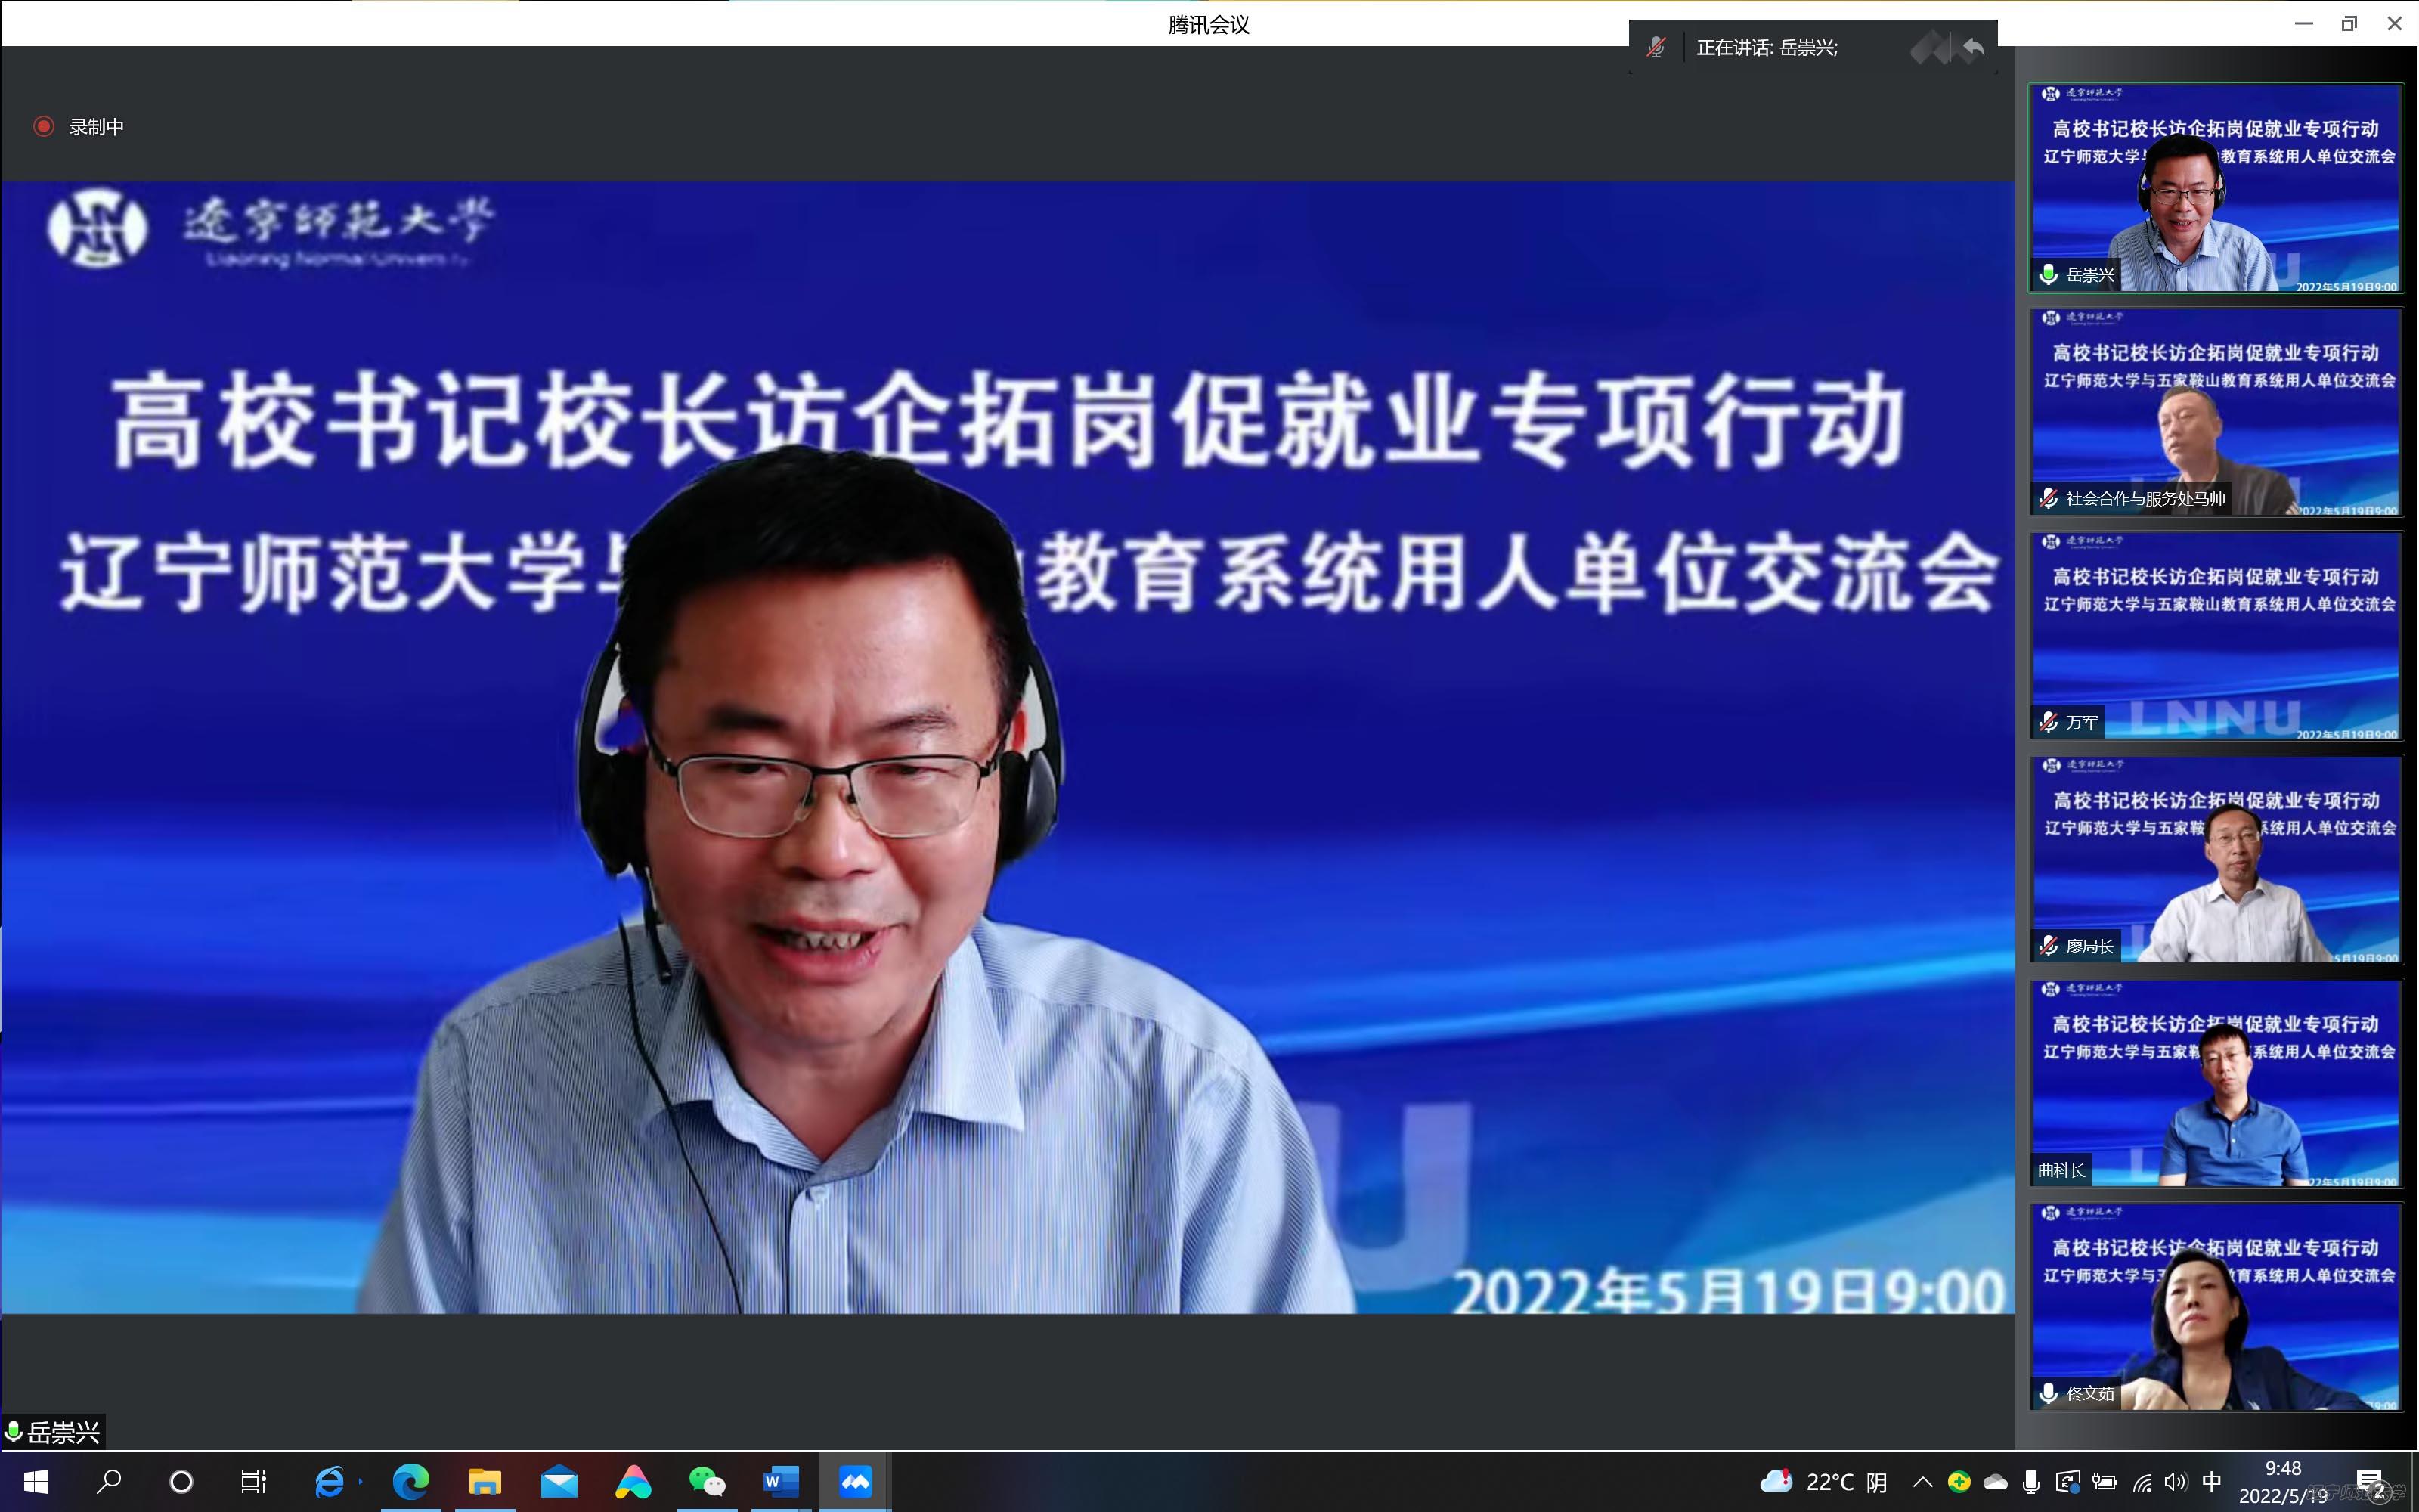Open the volume control in tray
The height and width of the screenshot is (1512, 2419).
pyautogui.click(x=2176, y=1481)
